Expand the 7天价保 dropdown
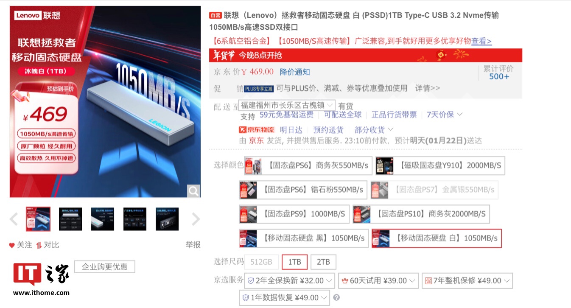571x308 pixels. click(x=445, y=115)
